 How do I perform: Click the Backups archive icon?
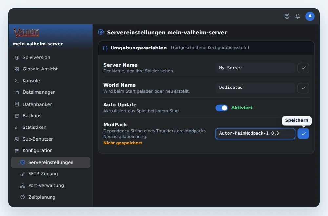click(x=17, y=116)
